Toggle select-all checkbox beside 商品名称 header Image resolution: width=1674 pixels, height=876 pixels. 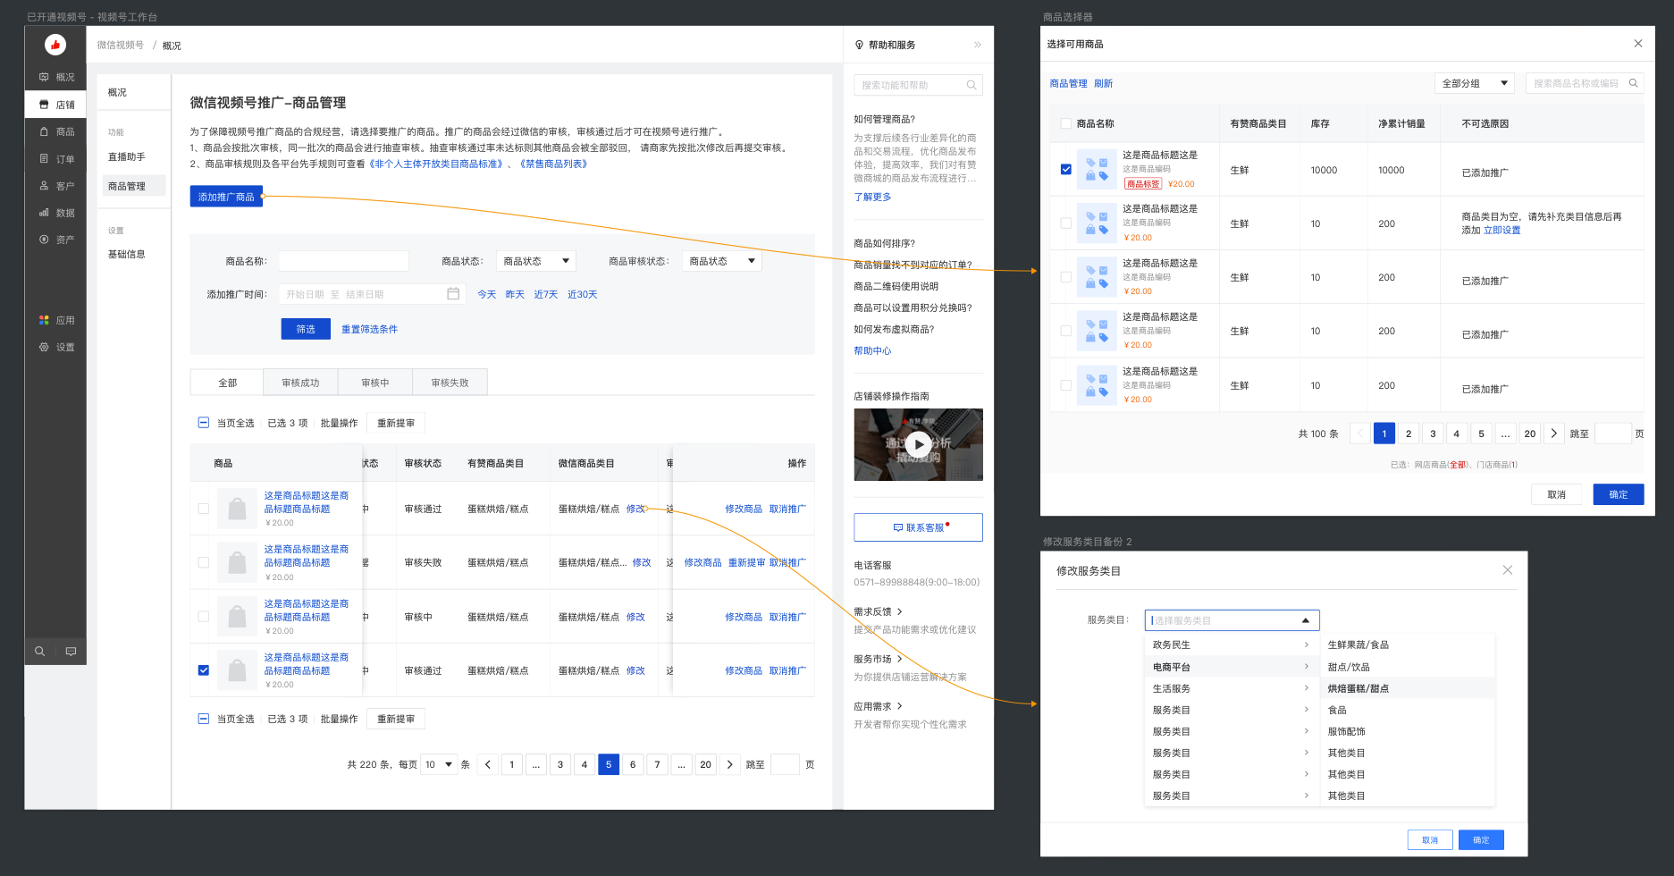click(x=1065, y=123)
